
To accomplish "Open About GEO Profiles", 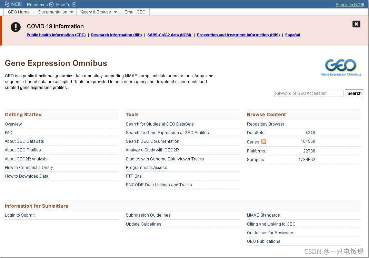I will (x=23, y=150).
